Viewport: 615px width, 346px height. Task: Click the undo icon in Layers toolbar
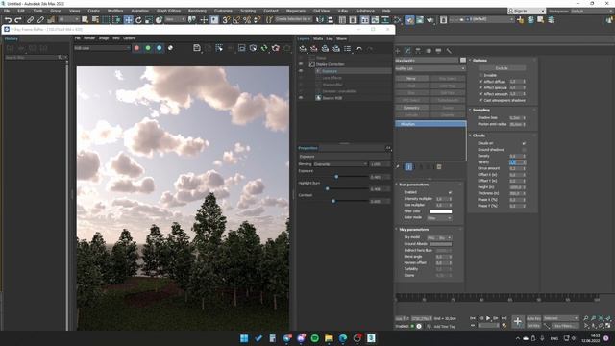point(358,49)
